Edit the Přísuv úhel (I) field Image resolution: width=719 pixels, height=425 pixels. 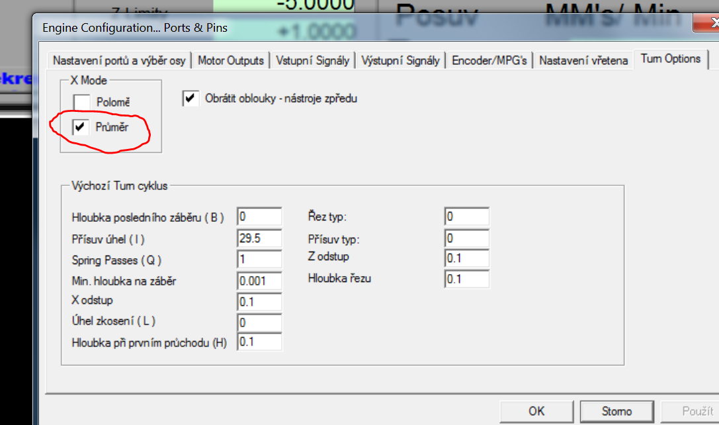click(259, 238)
